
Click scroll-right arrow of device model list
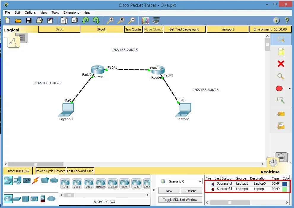[x=147, y=195]
